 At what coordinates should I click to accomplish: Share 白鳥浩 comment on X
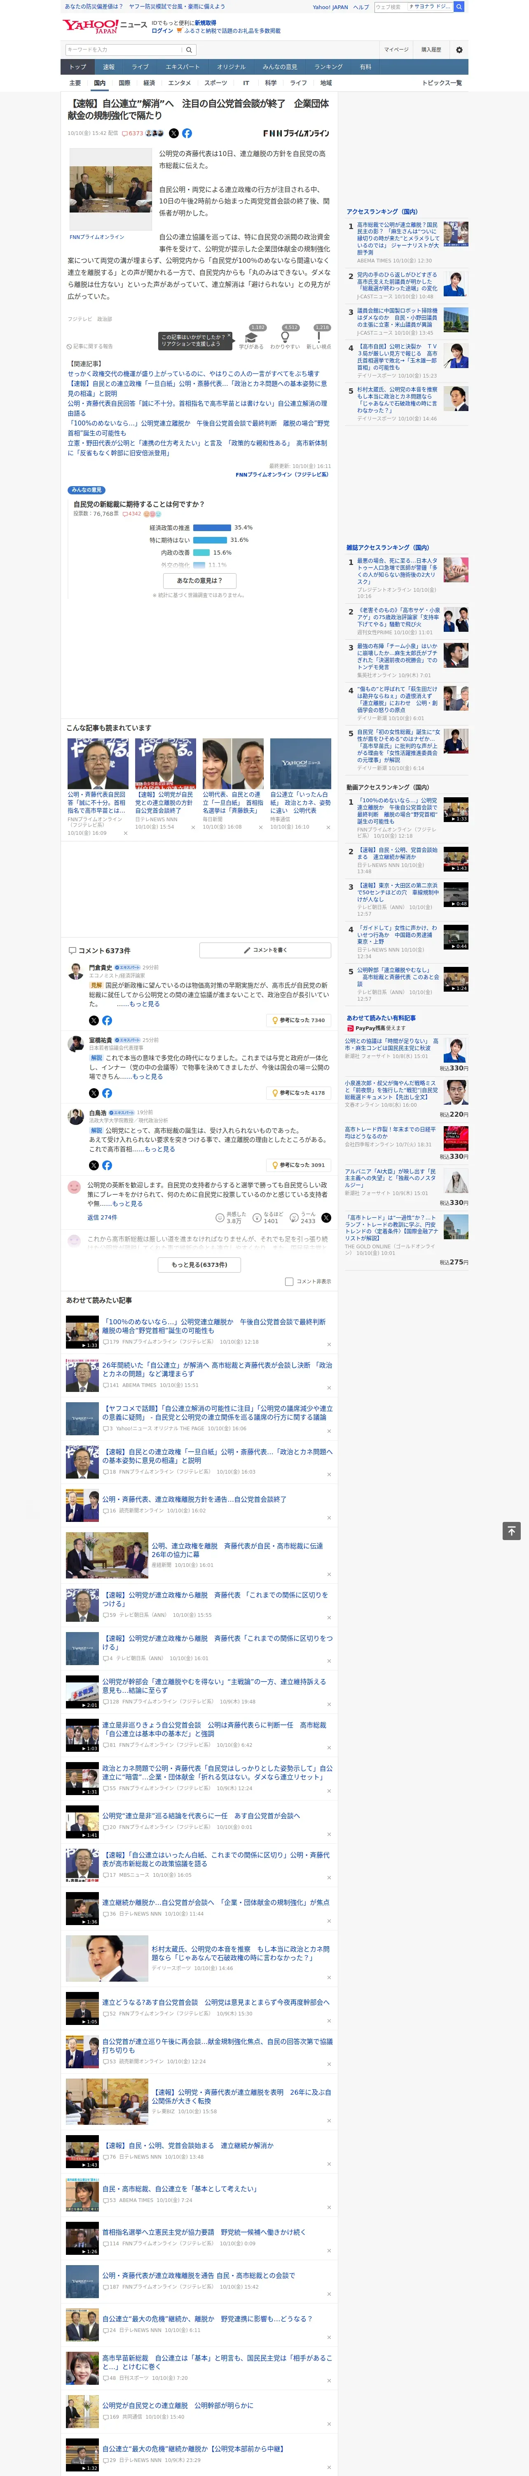[x=94, y=1165]
